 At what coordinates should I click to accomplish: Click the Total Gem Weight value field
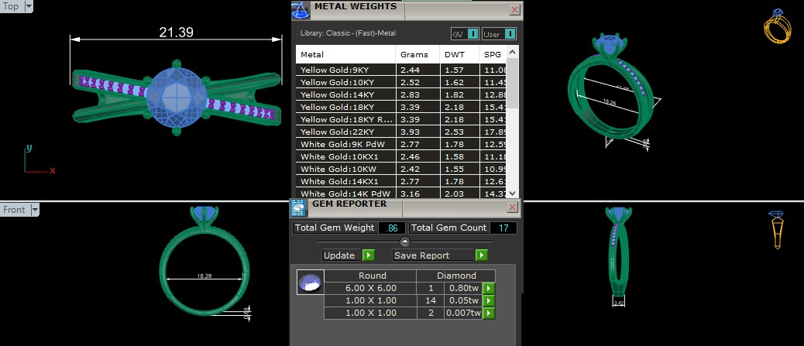tap(391, 228)
